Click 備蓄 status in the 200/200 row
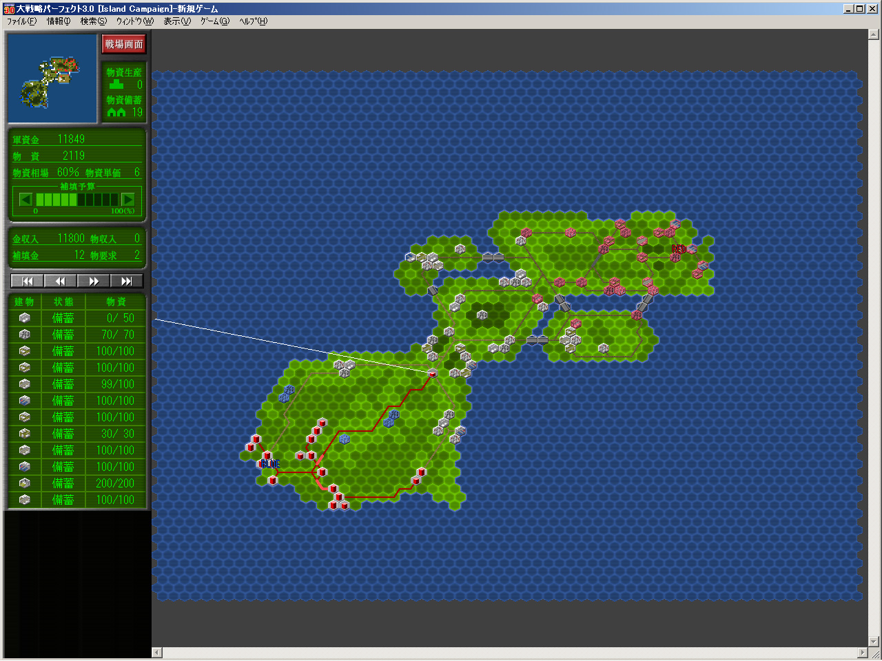 tap(63, 483)
